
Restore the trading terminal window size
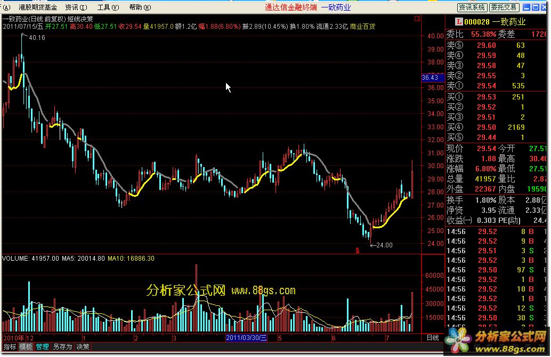point(536,7)
